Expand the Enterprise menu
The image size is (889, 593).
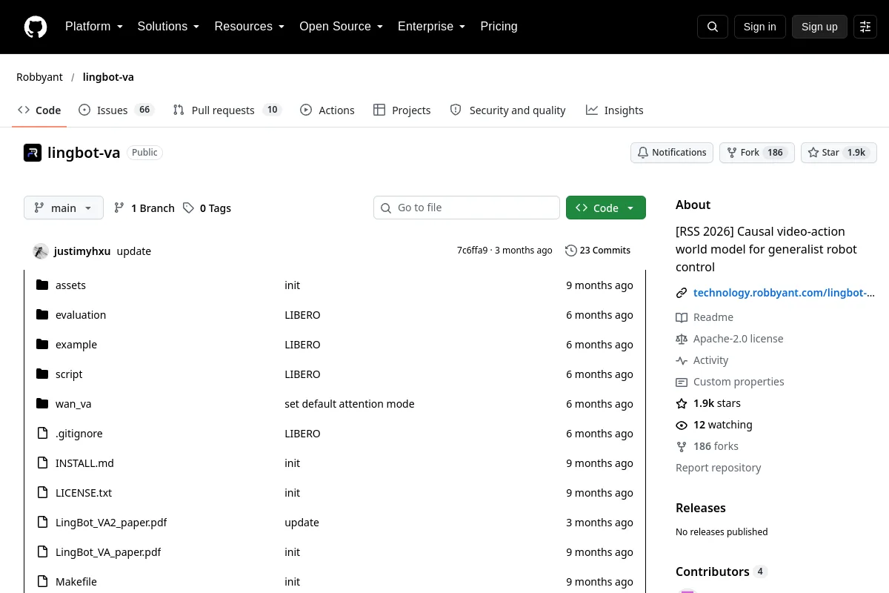pyautogui.click(x=432, y=27)
